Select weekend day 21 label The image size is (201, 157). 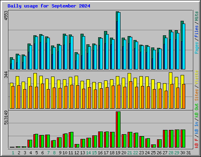pyautogui.click(x=130, y=153)
